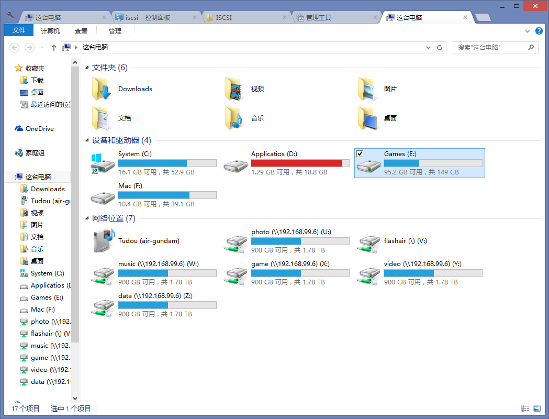Open the music (W:) network drive
This screenshot has width=549, height=419.
(x=102, y=273)
